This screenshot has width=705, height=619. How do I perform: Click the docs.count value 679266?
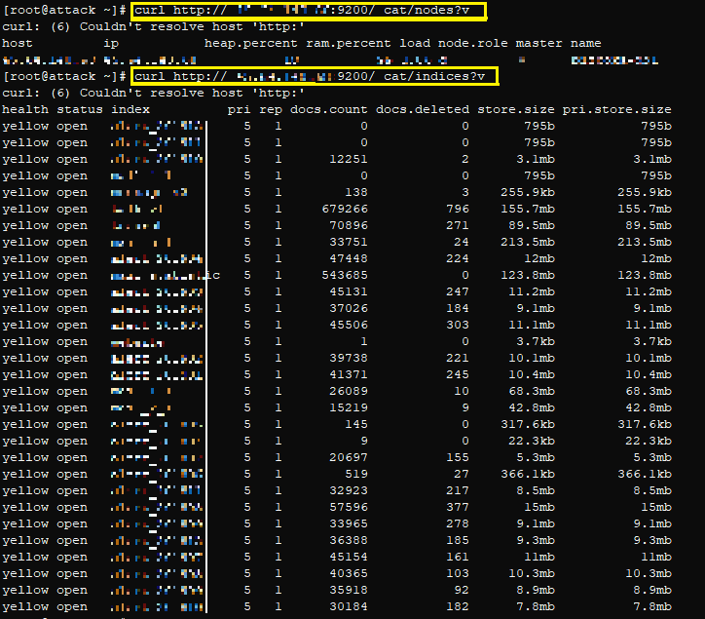pyautogui.click(x=344, y=209)
